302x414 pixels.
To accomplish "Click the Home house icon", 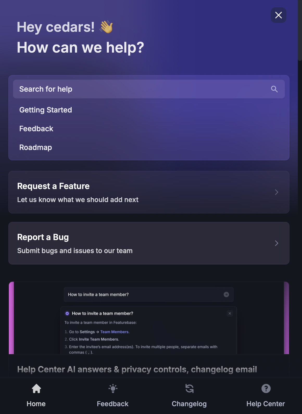I will coord(36,388).
